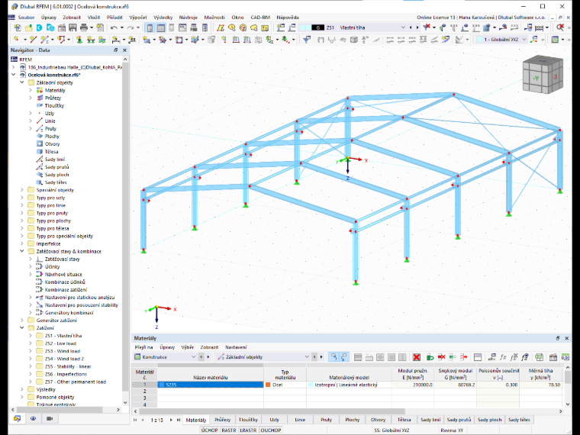580x435 pixels.
Task: Expand the Speciální objekty tree folder
Action: click(x=22, y=190)
